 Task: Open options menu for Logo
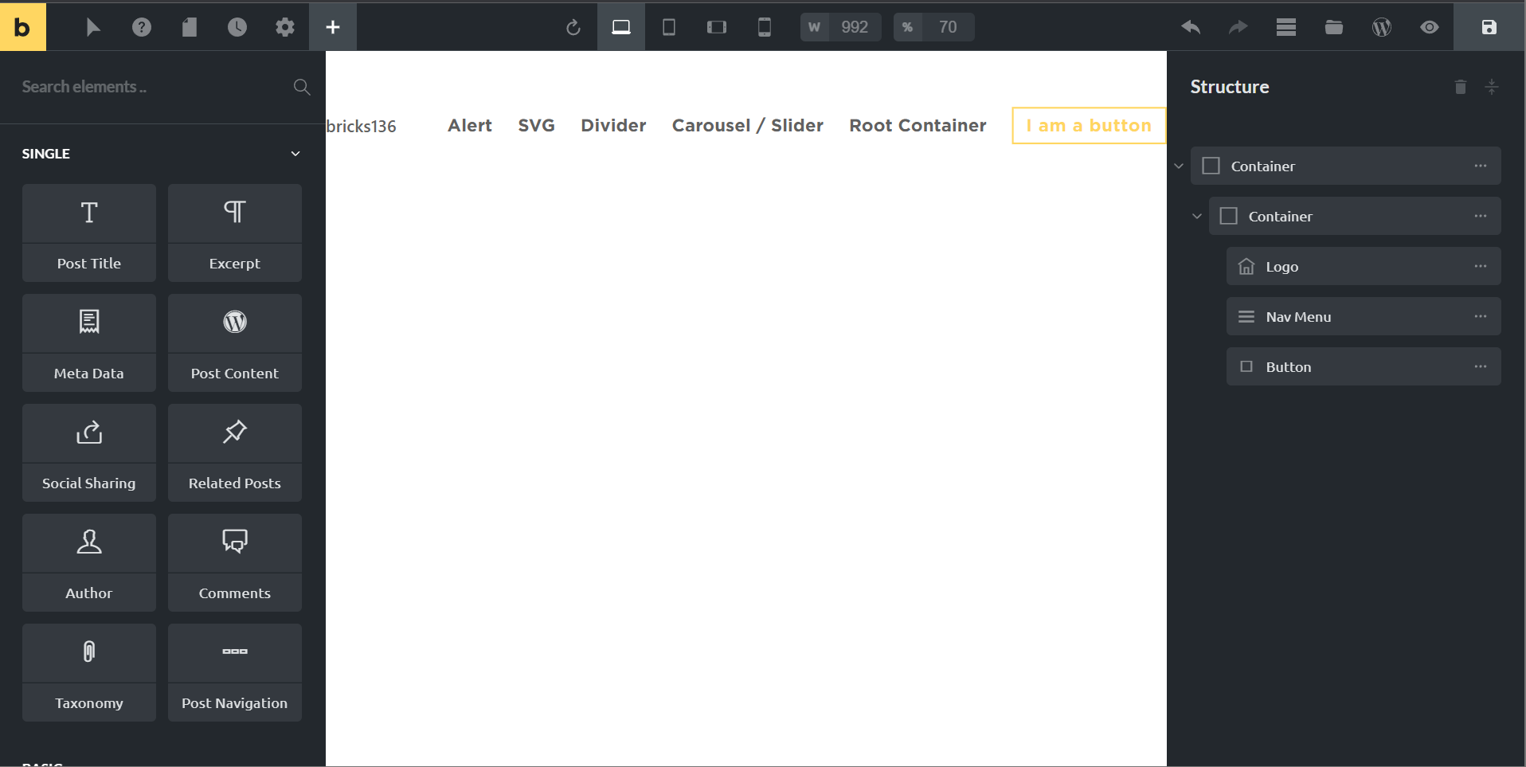pos(1481,266)
